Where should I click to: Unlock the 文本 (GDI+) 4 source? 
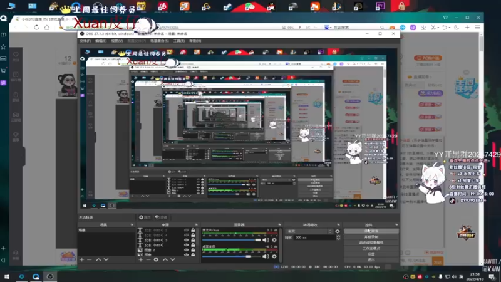[193, 235]
